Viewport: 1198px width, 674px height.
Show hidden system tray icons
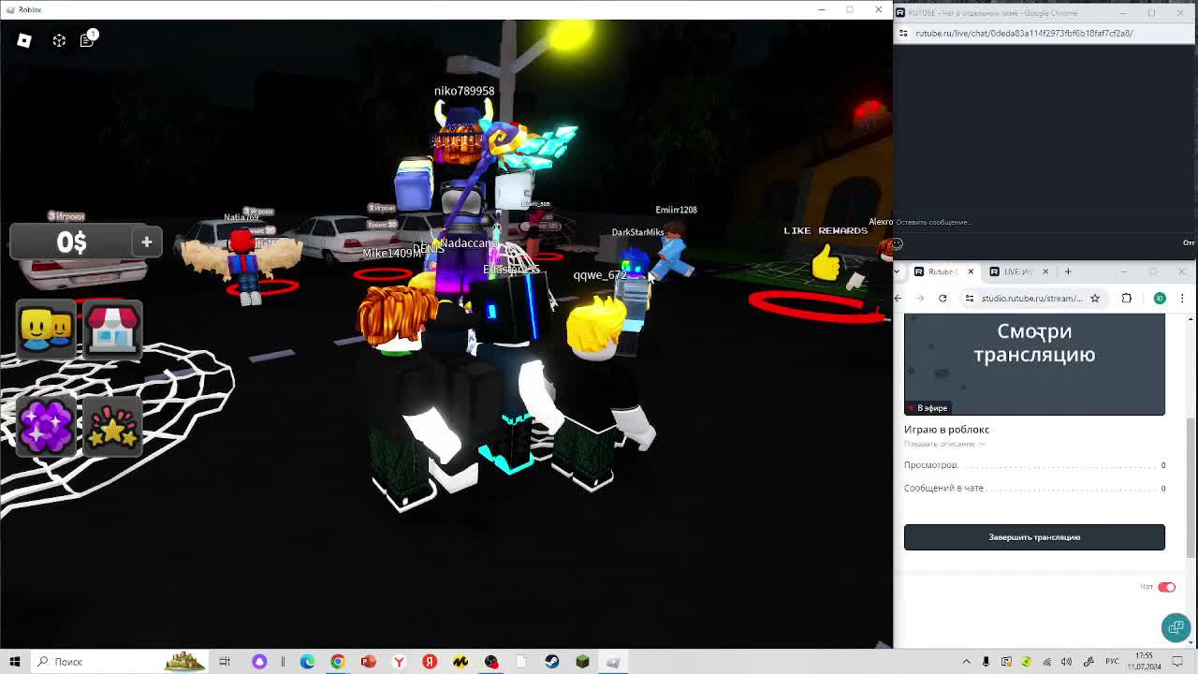(967, 662)
